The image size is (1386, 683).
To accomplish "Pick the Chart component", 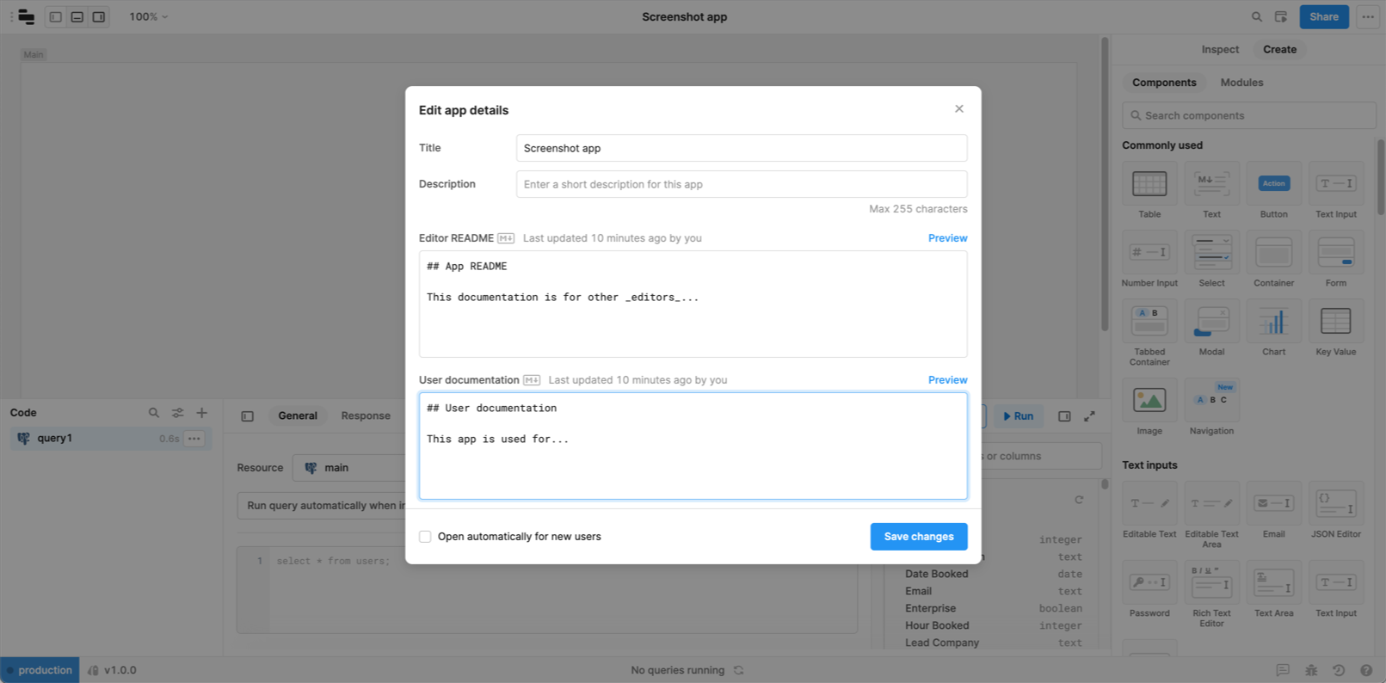I will coord(1273,328).
